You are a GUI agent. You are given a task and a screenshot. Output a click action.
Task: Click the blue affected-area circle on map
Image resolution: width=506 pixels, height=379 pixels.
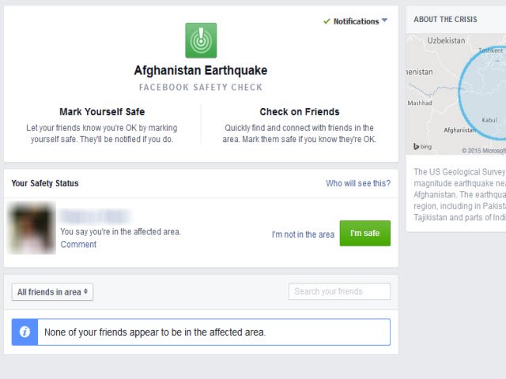coord(482,92)
